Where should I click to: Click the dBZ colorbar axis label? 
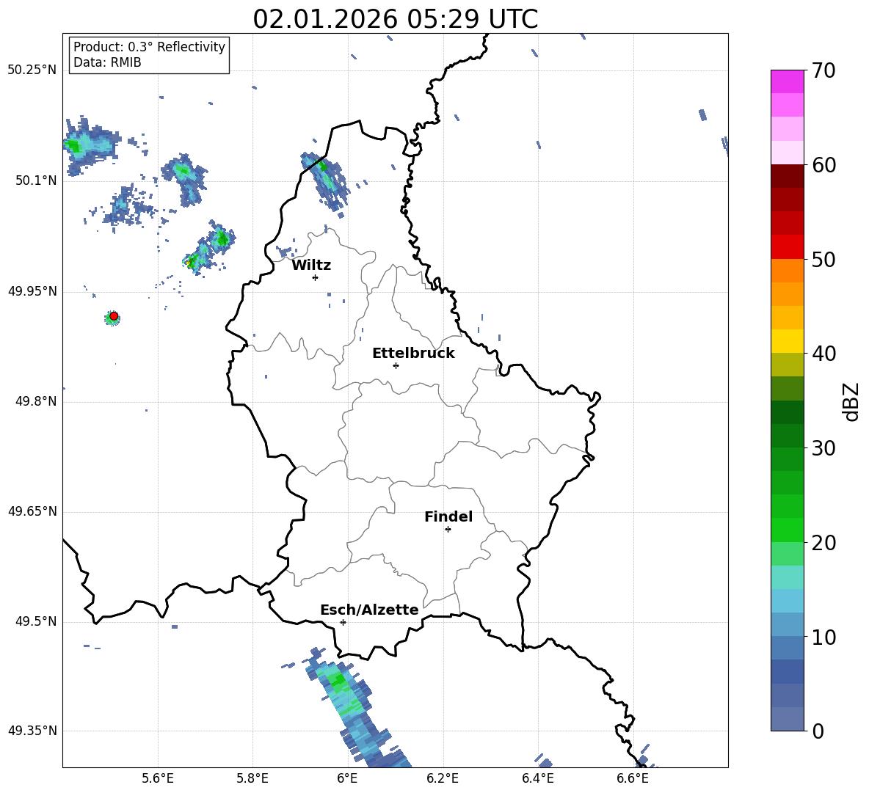point(852,401)
